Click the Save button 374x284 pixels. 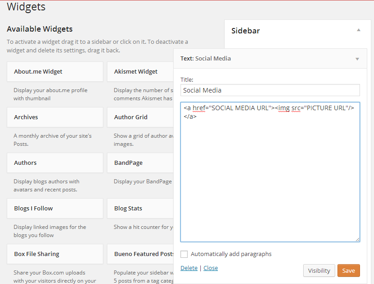pos(348,270)
